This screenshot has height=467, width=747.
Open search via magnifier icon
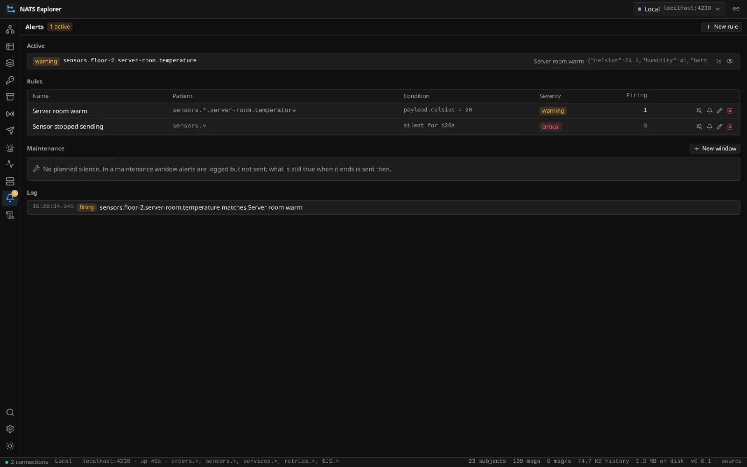coord(10,412)
